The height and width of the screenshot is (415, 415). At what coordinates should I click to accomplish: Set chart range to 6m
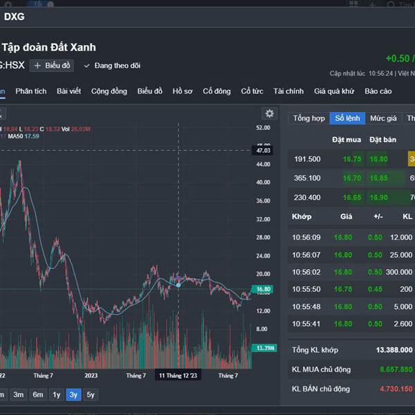pos(38,395)
